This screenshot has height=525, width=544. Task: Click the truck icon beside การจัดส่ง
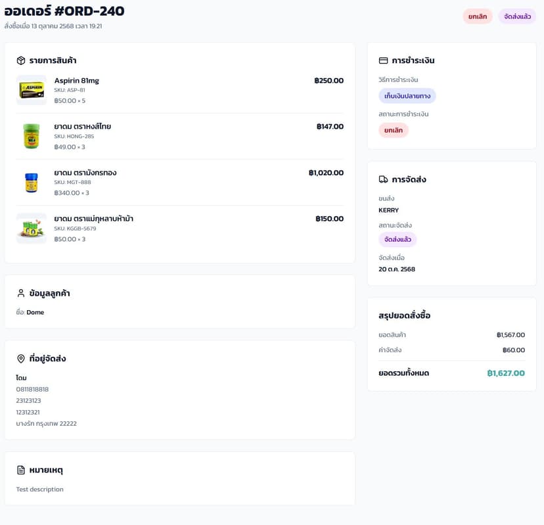point(384,179)
